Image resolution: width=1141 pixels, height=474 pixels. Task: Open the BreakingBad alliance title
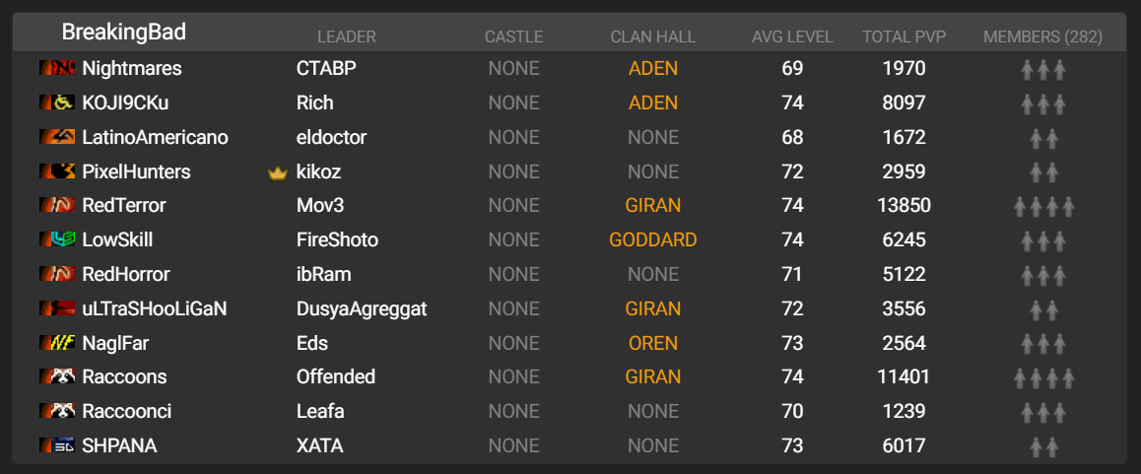tap(124, 32)
